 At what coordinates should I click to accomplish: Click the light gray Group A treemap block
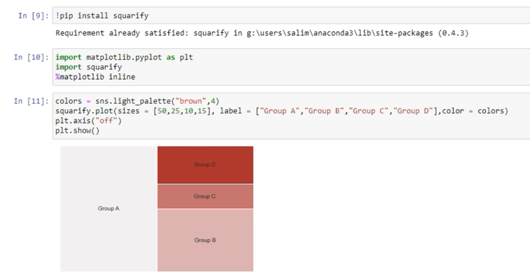108,208
